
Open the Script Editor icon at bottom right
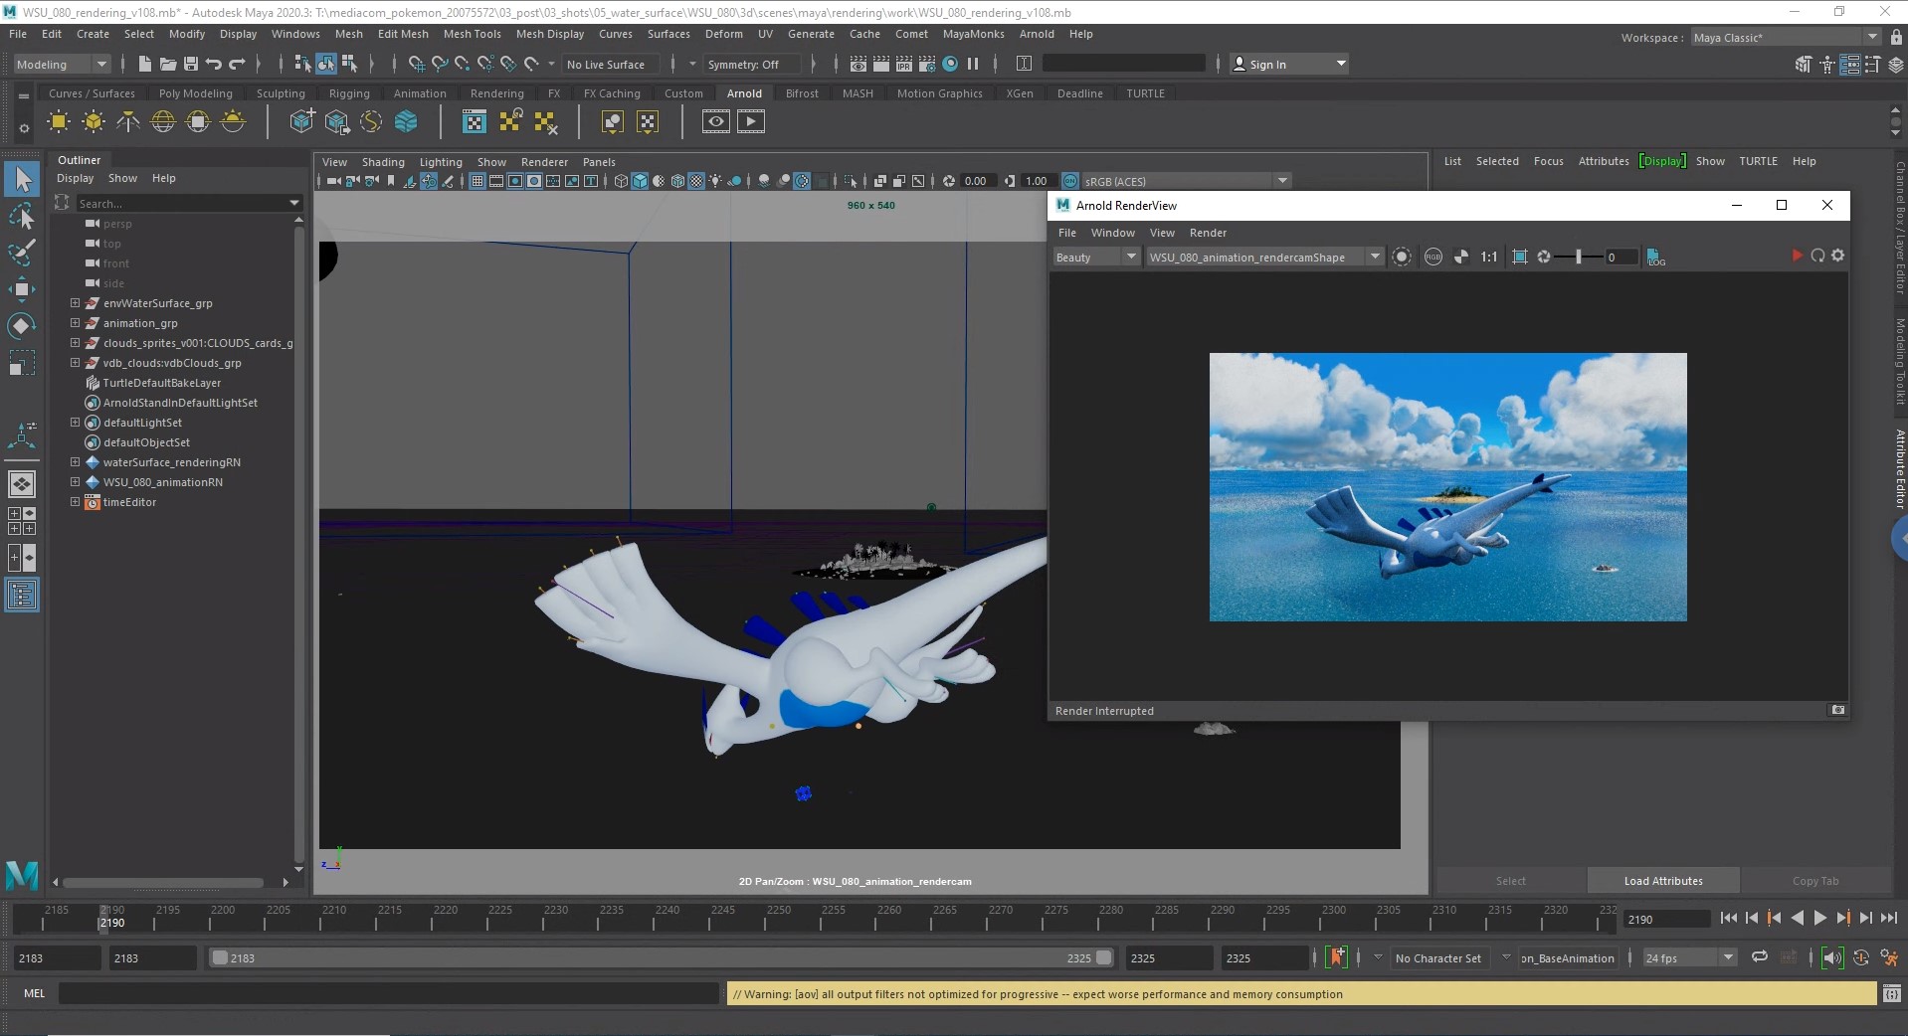point(1892,993)
